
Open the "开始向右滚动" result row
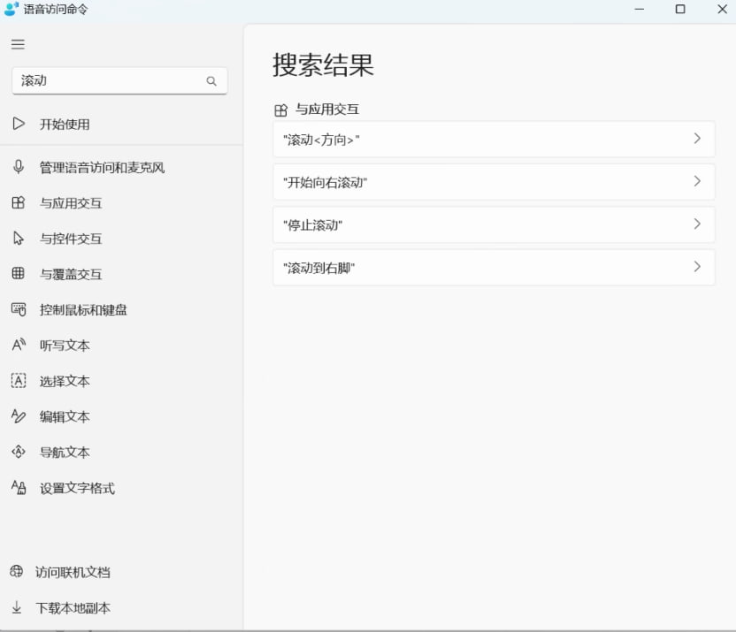coord(494,182)
